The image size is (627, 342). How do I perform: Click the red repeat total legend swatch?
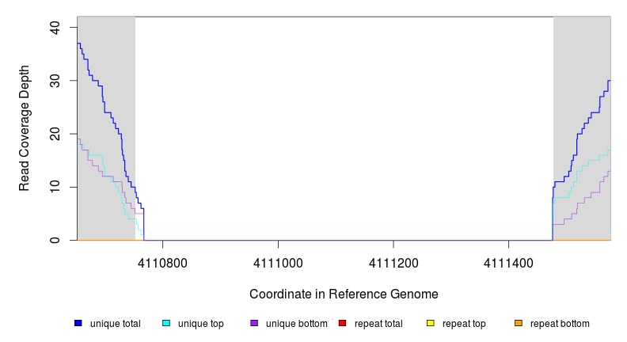click(x=342, y=324)
